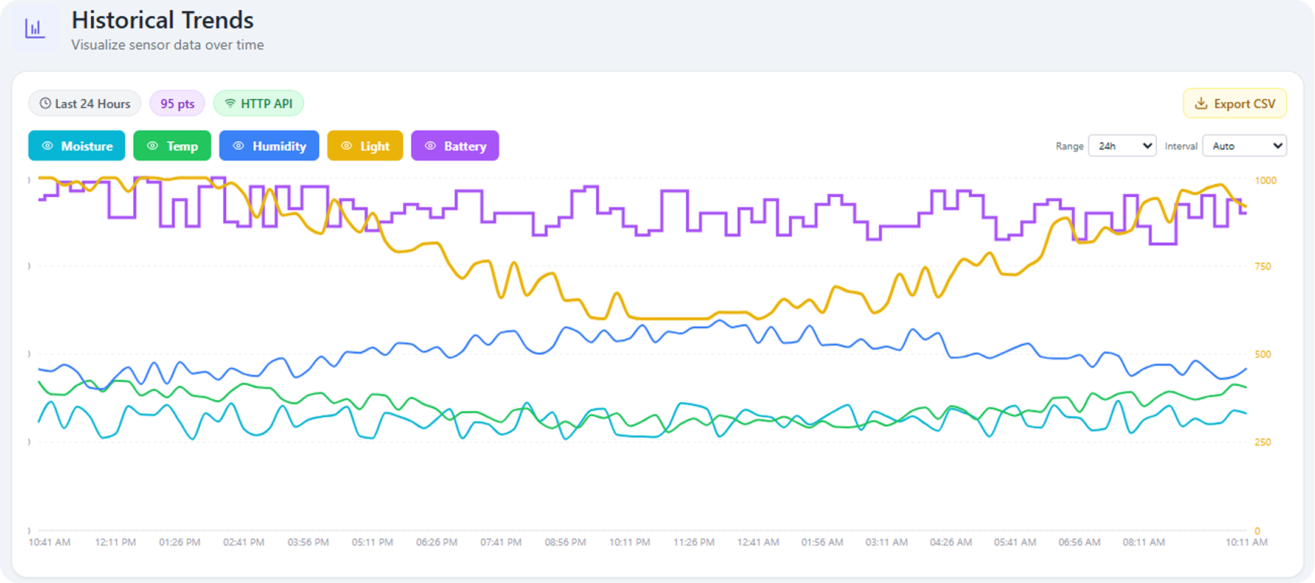The image size is (1315, 583).
Task: Click the 01:26 PM x-axis label
Action: (x=180, y=542)
